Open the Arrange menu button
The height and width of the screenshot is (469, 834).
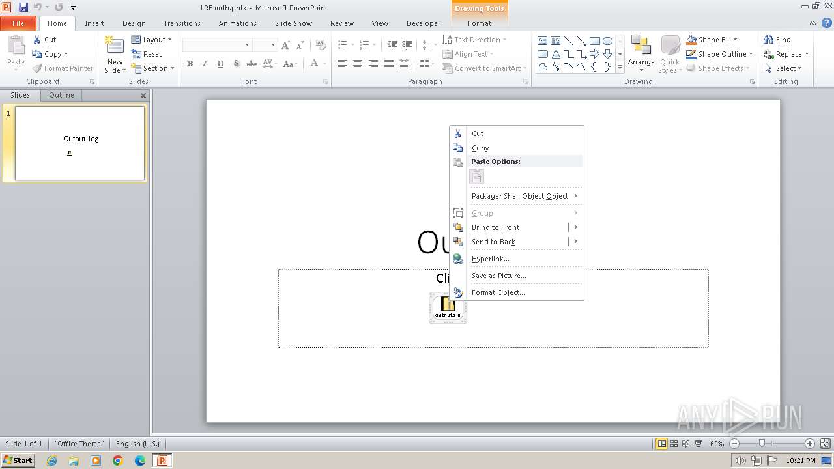click(641, 55)
